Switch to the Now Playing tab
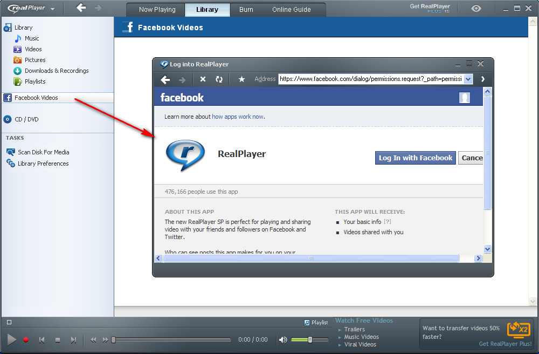This screenshot has width=539, height=354. pyautogui.click(x=157, y=9)
